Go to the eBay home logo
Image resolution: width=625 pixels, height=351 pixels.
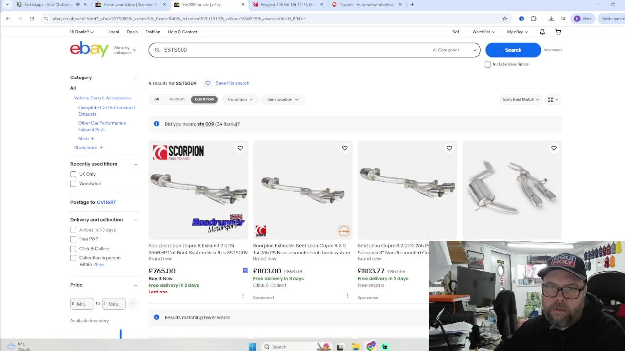click(x=89, y=49)
